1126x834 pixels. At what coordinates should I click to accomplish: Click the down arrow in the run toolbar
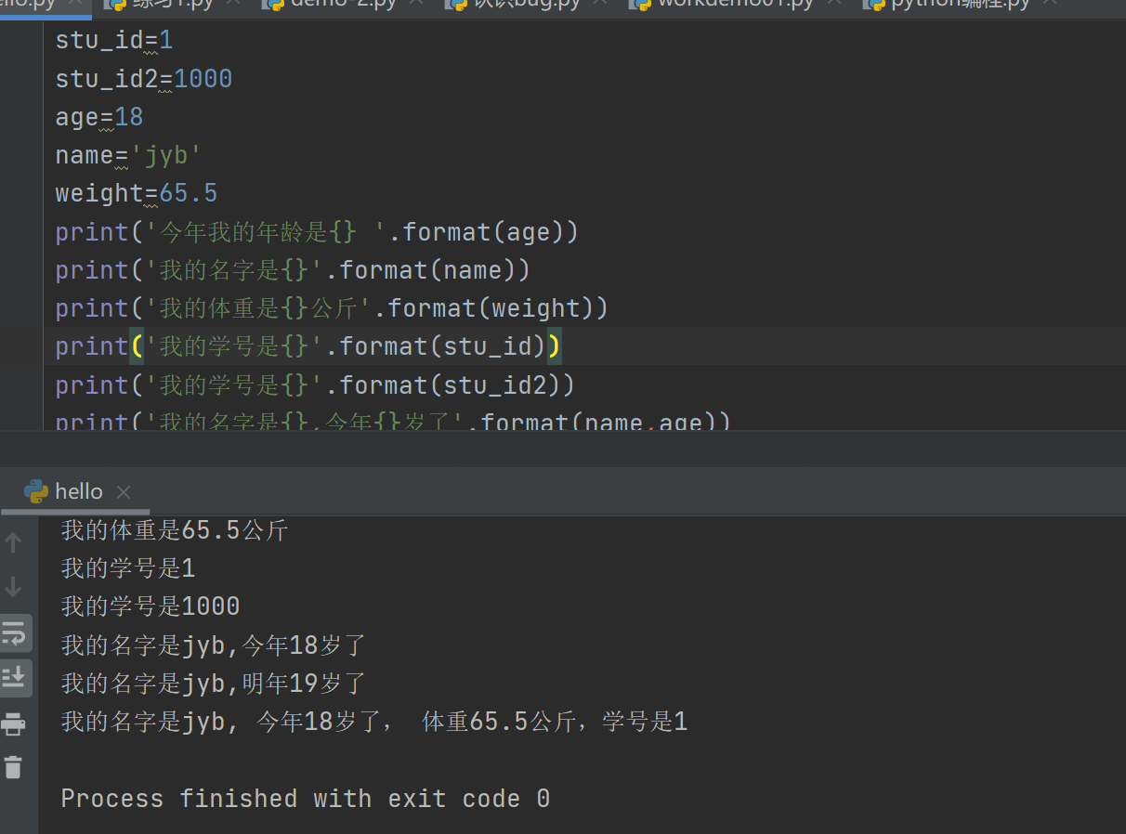[x=13, y=586]
